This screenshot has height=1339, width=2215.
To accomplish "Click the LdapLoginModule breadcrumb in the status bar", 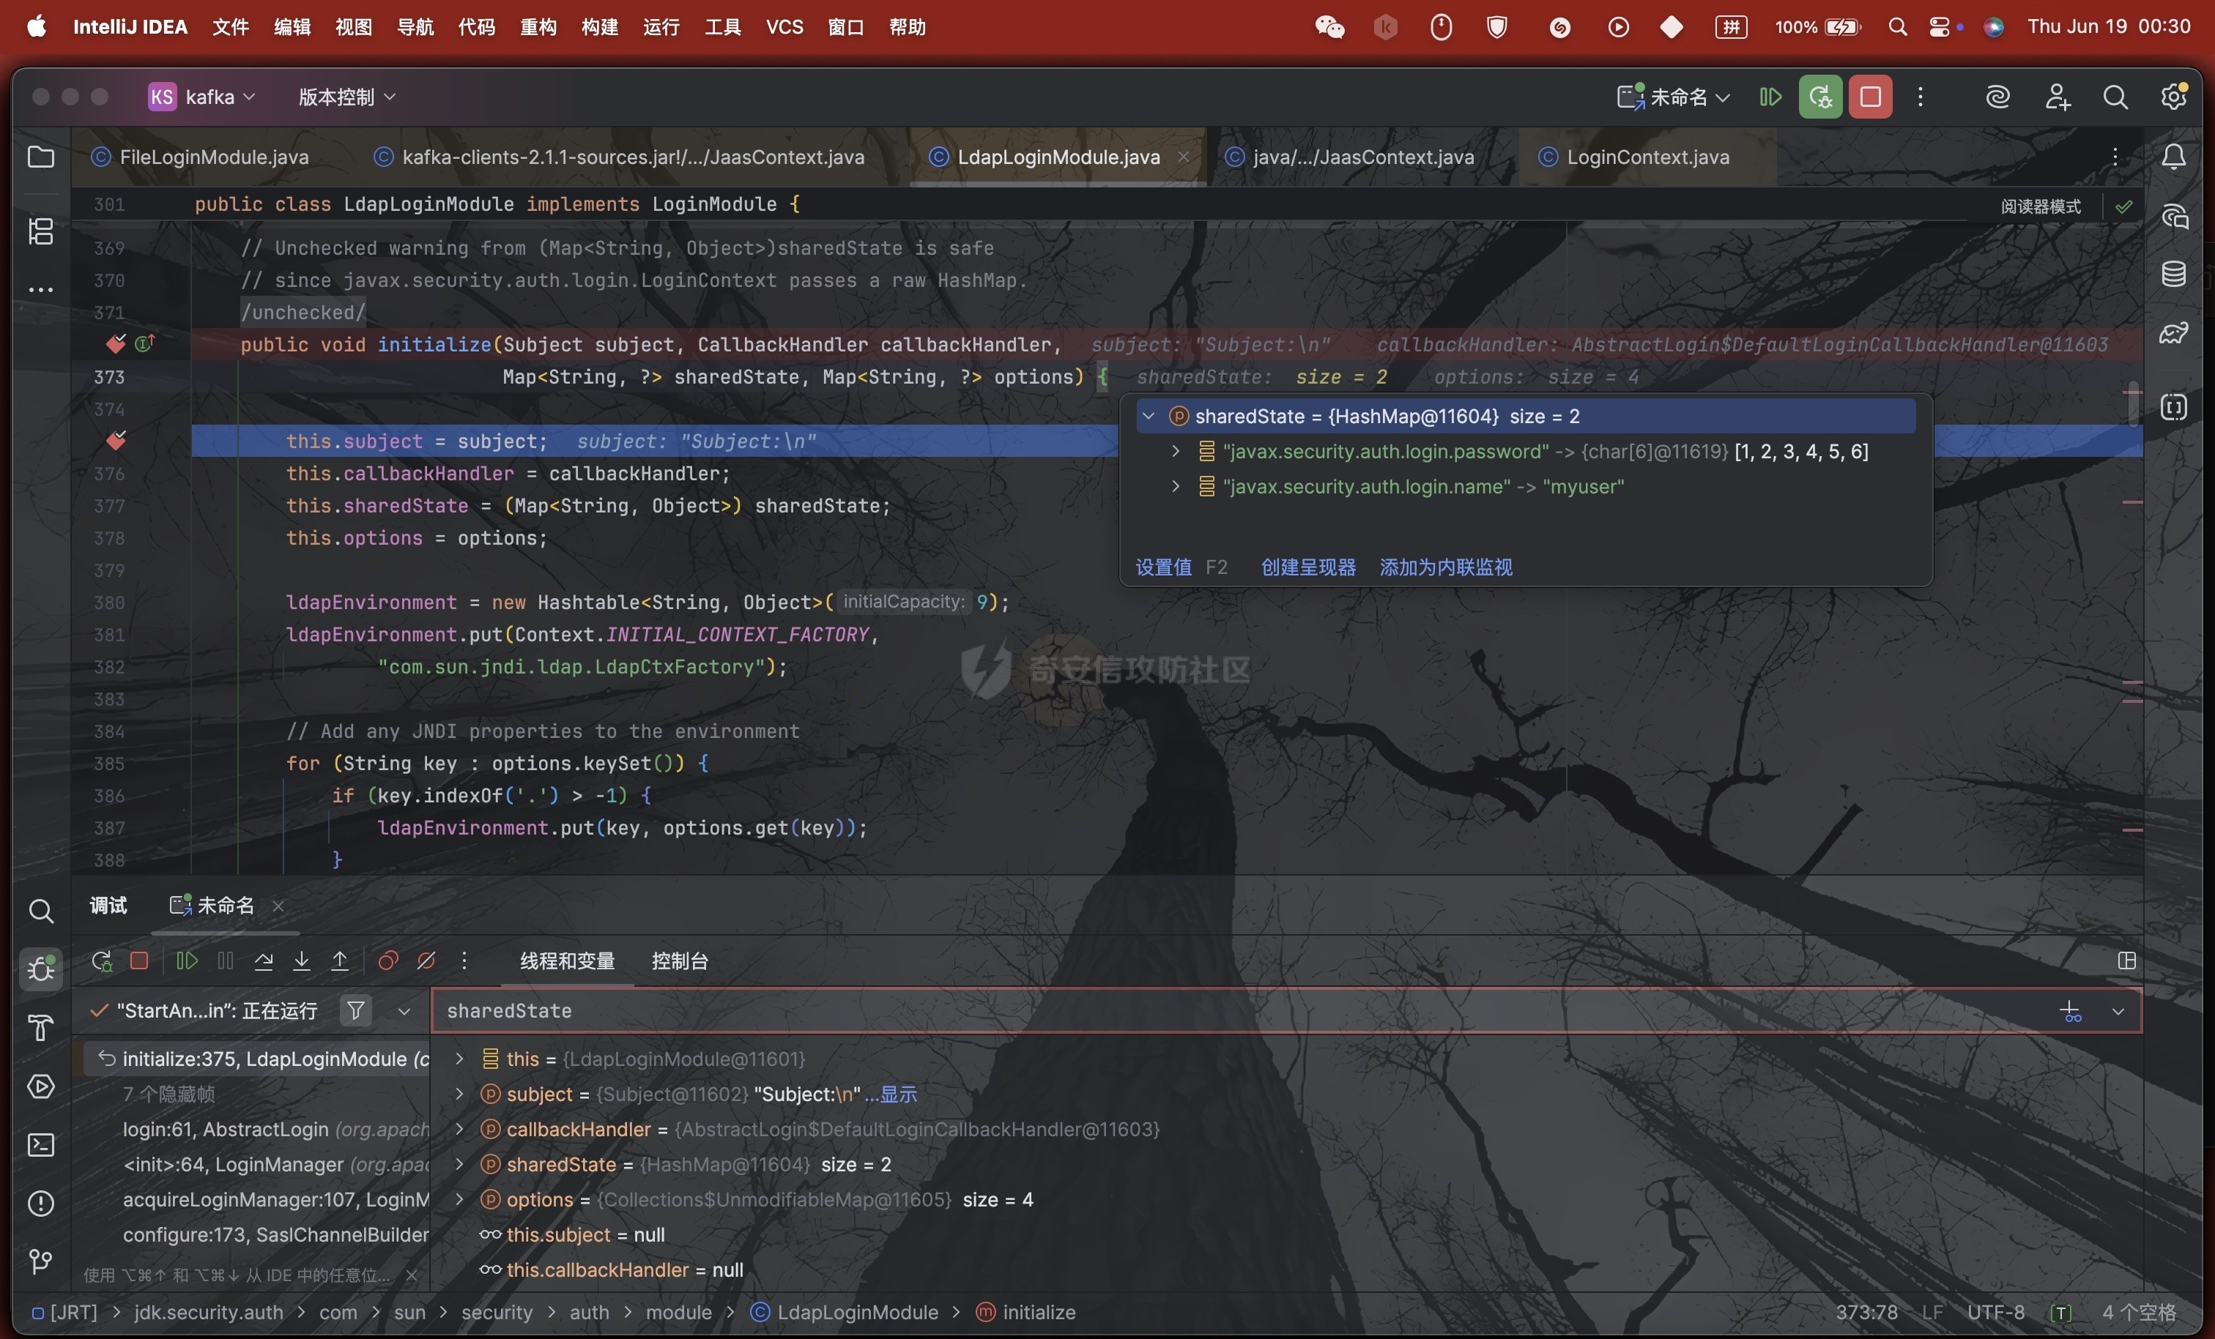I will pyautogui.click(x=844, y=1312).
